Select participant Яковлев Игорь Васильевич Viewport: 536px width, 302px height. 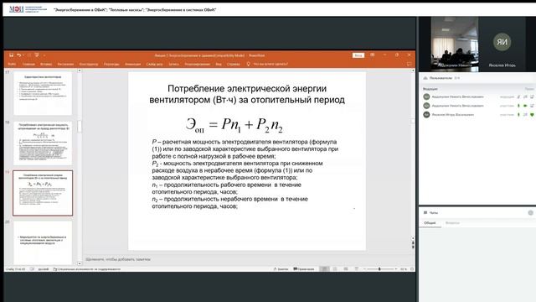[x=452, y=115]
